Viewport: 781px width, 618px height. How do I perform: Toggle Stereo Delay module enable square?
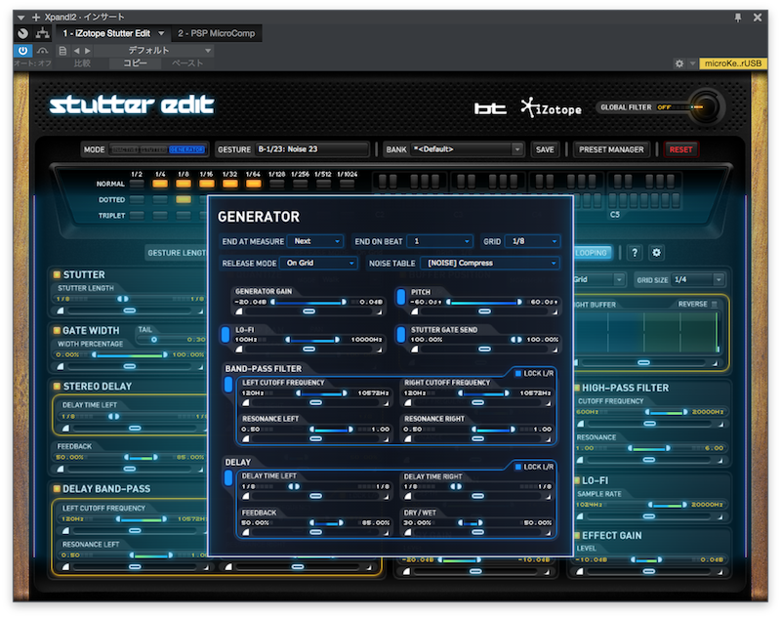coord(57,386)
